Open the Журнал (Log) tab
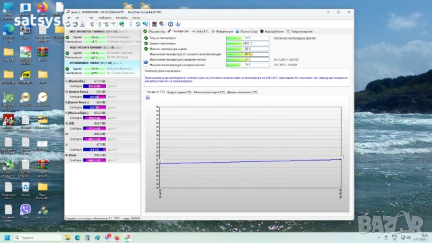The image size is (432, 243). point(246,32)
